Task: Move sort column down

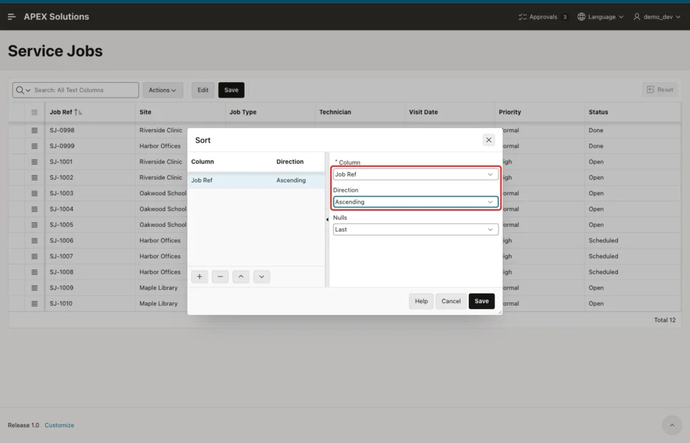Action: tap(261, 277)
